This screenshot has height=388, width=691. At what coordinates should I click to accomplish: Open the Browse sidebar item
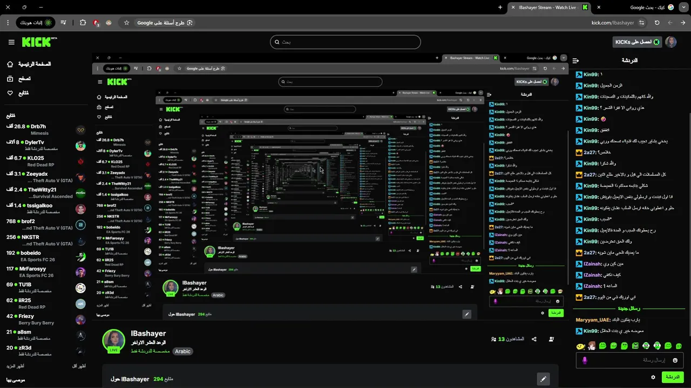click(x=19, y=79)
